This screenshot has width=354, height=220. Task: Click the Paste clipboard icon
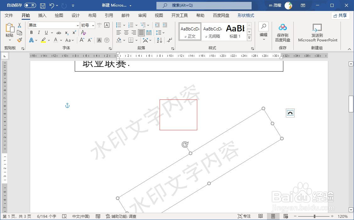coord(9,28)
